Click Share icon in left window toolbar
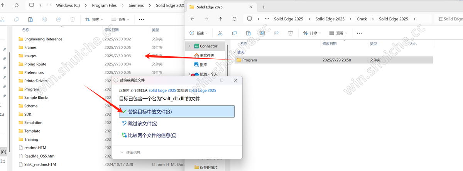The height and width of the screenshot is (171, 463). 59,19
